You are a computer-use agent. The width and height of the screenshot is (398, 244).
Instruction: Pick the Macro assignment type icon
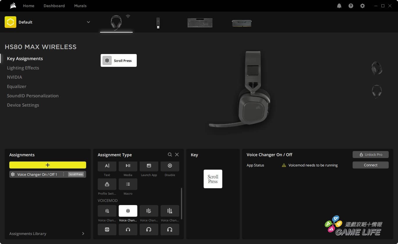click(128, 184)
